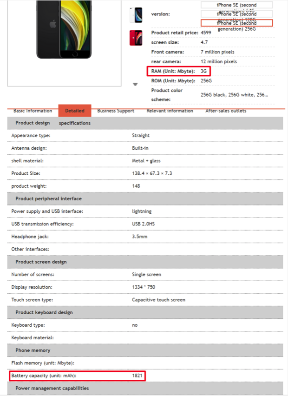Switch to the Detailed tab
Viewport: 288px width, 396px height.
(x=75, y=111)
